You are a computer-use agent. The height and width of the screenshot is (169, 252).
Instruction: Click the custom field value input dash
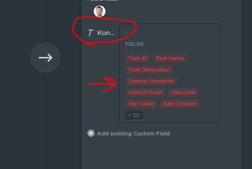coord(126,33)
